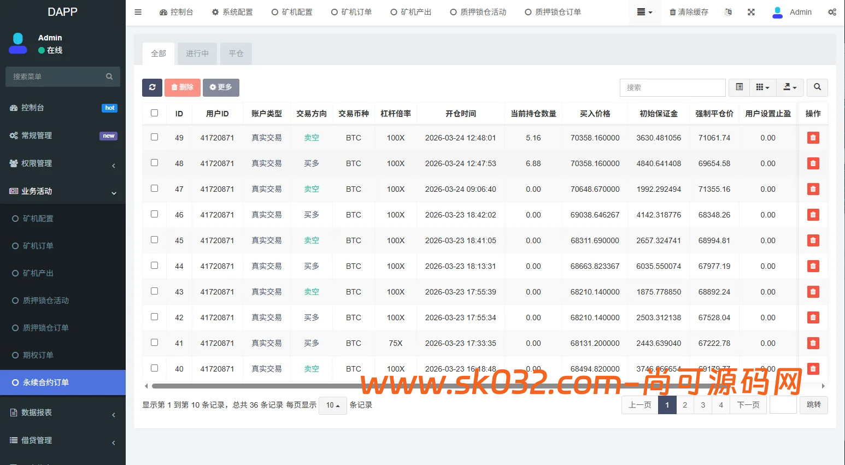Focus the page jump number input
Screen dimensions: 845x465
coord(783,405)
